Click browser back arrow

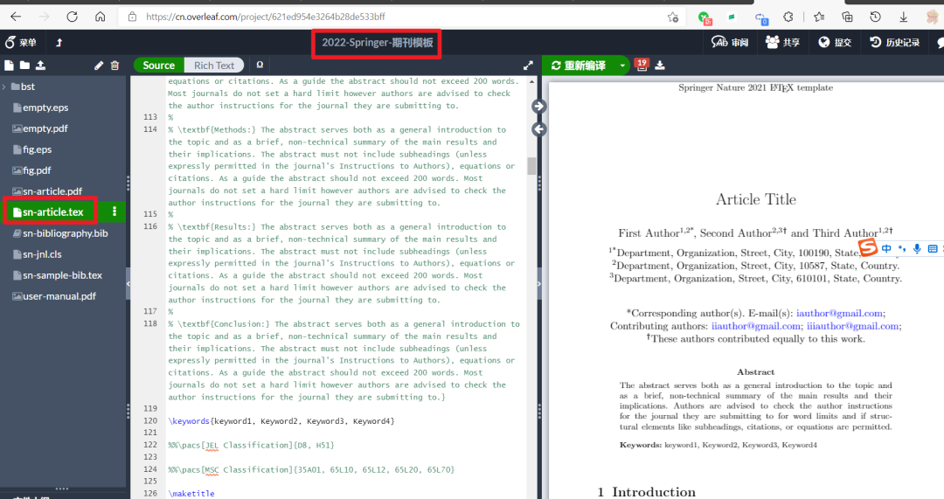(16, 17)
